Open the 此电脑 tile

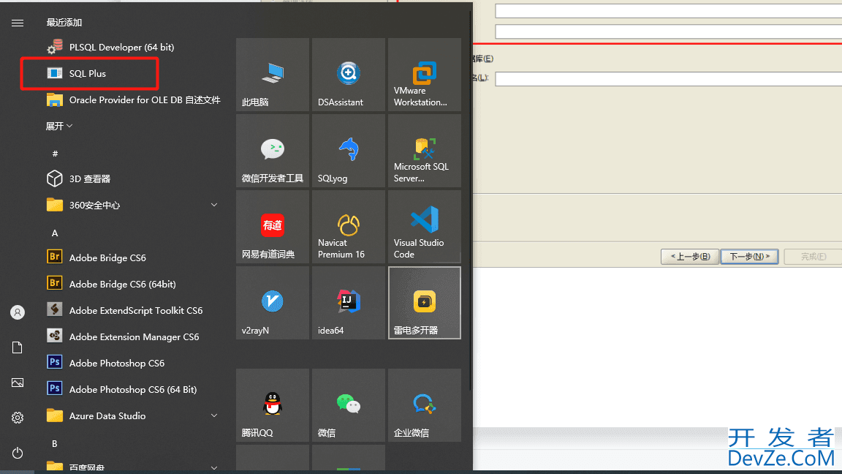click(273, 75)
